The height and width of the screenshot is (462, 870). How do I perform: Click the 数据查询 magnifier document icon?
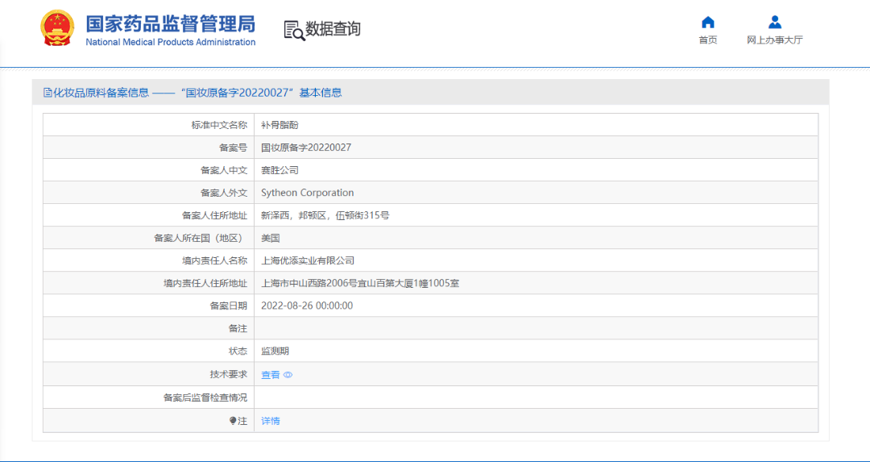[x=294, y=30]
